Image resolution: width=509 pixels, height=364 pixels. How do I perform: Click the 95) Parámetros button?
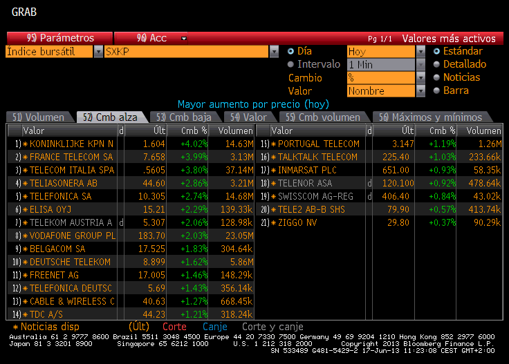(59, 38)
